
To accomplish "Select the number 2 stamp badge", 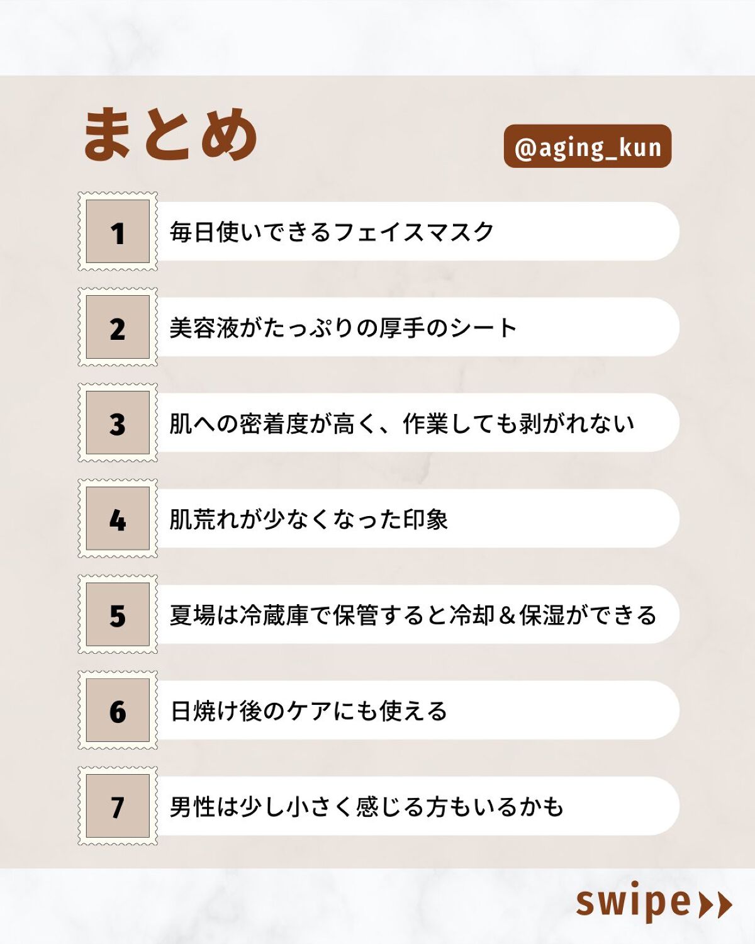I will pos(118,327).
